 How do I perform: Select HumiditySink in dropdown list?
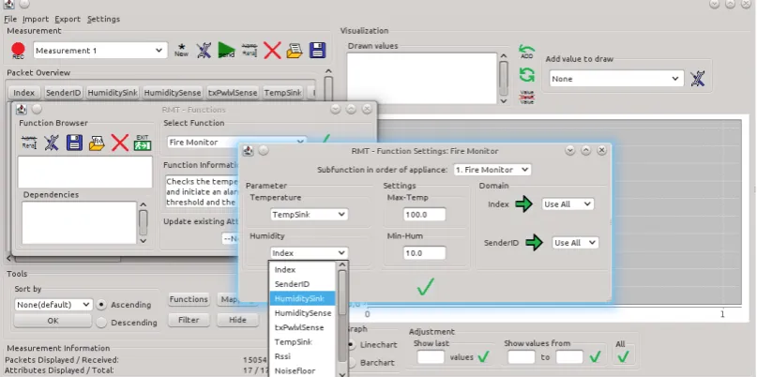coord(302,298)
